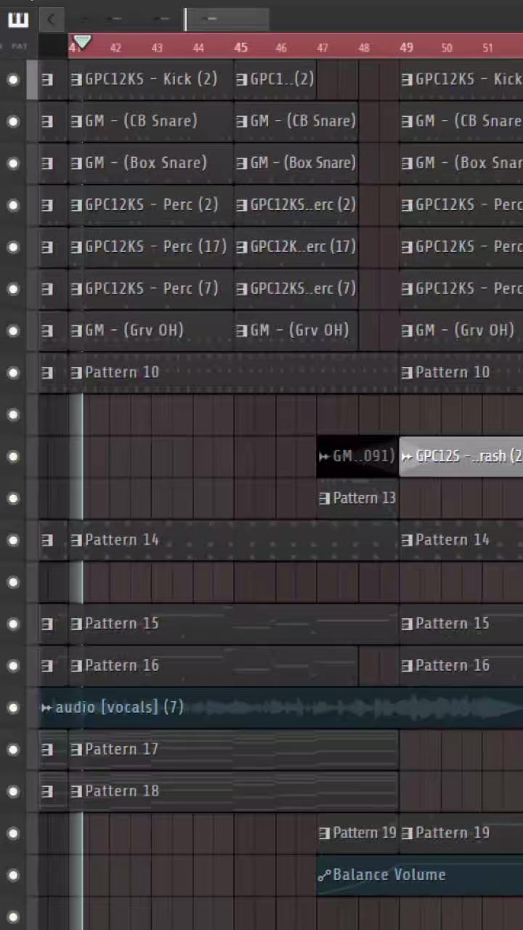Screen dimensions: 523x930
Task: Click pattern icon of GM - (CB Snare) at bar 41
Action: click(x=76, y=121)
